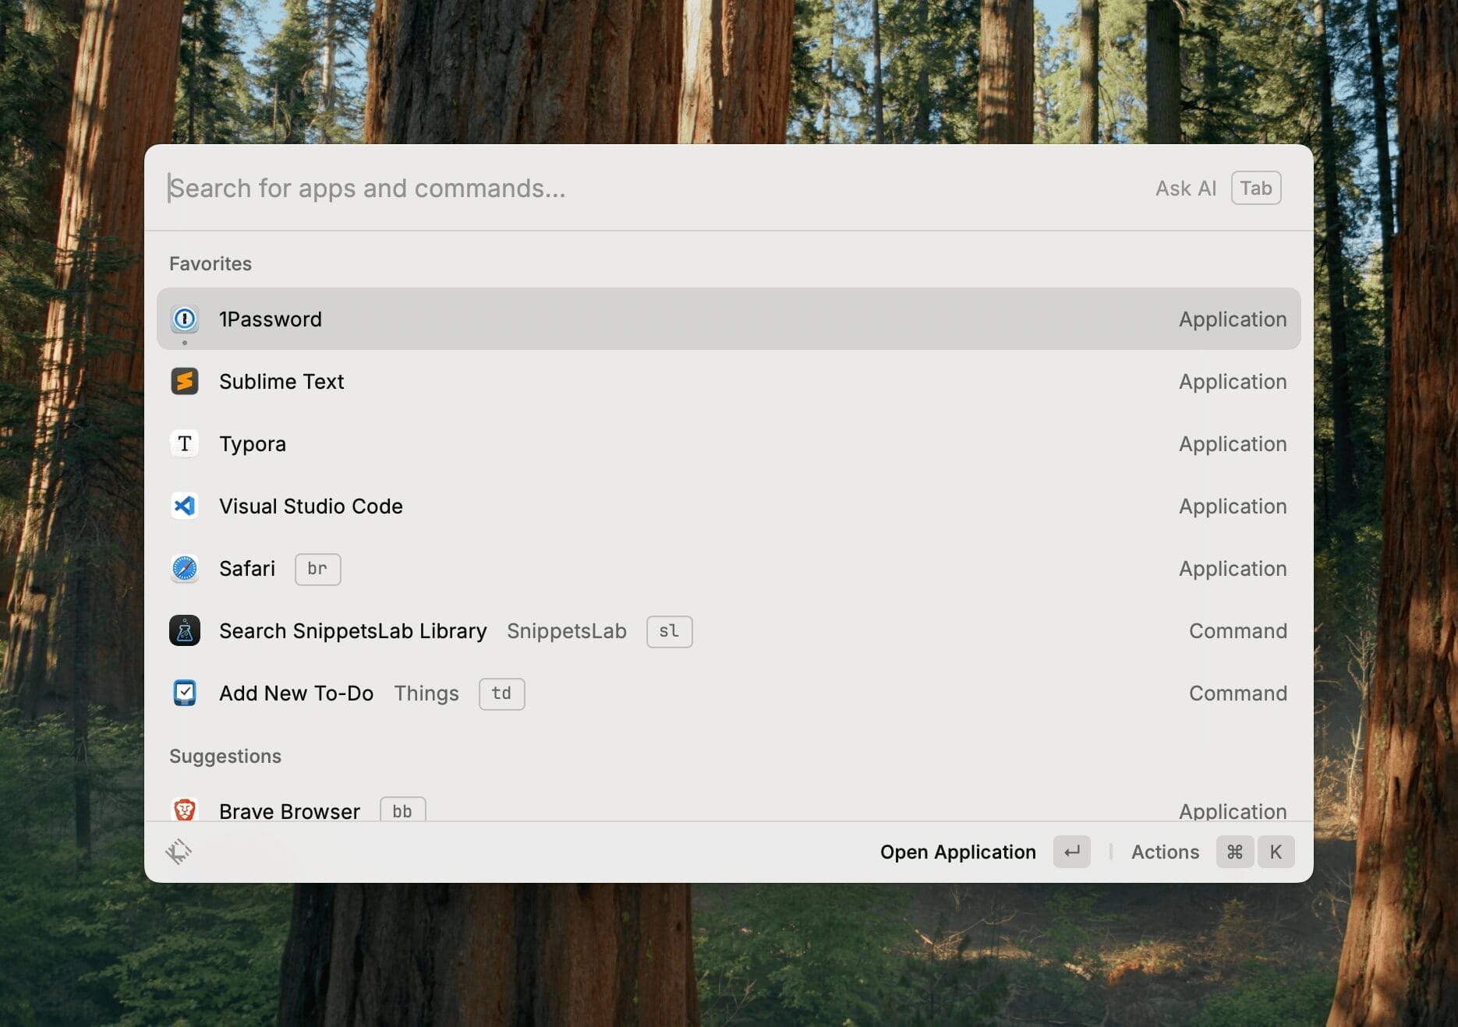
Task: Click the Safari compass icon
Action: (x=185, y=569)
